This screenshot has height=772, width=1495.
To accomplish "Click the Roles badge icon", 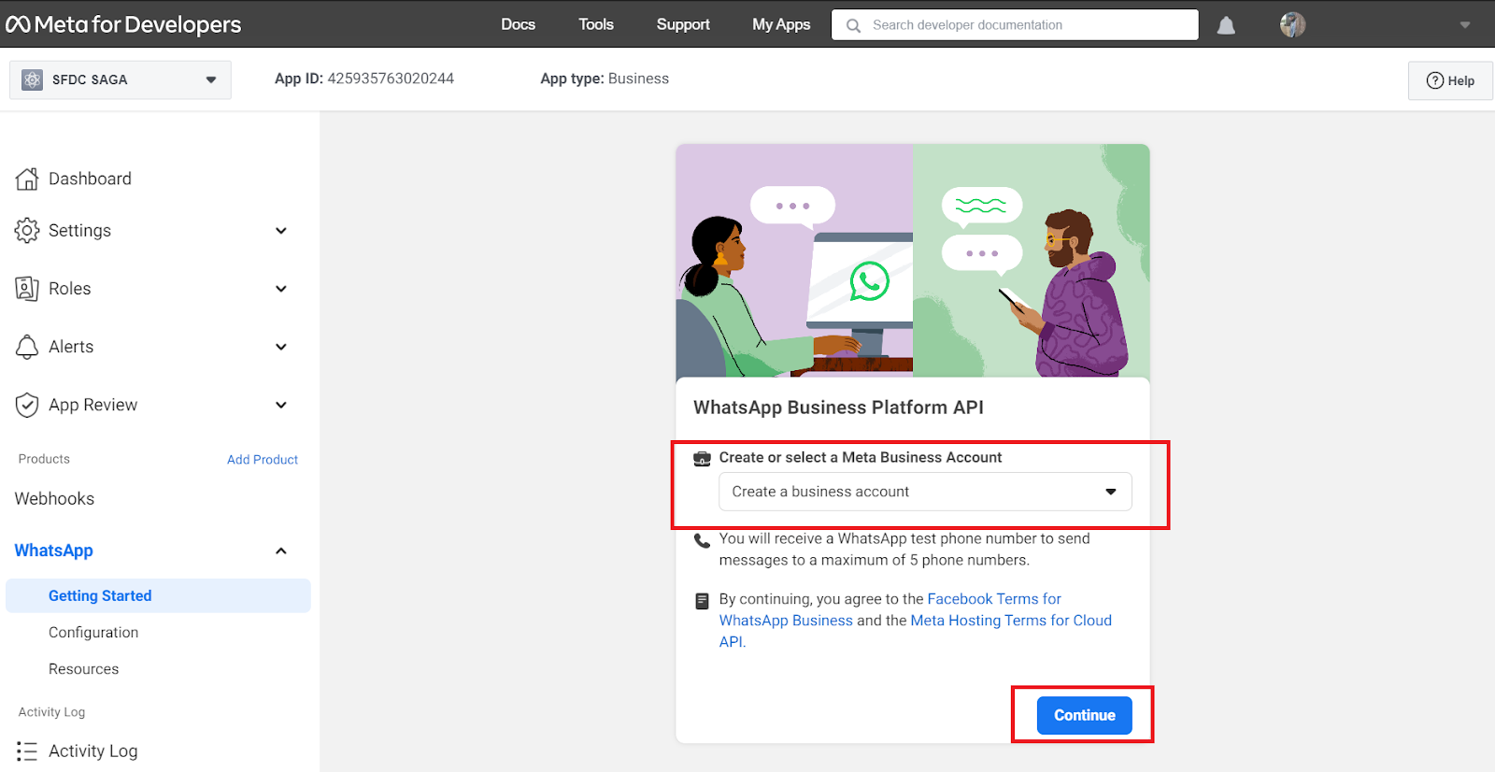I will tap(27, 289).
